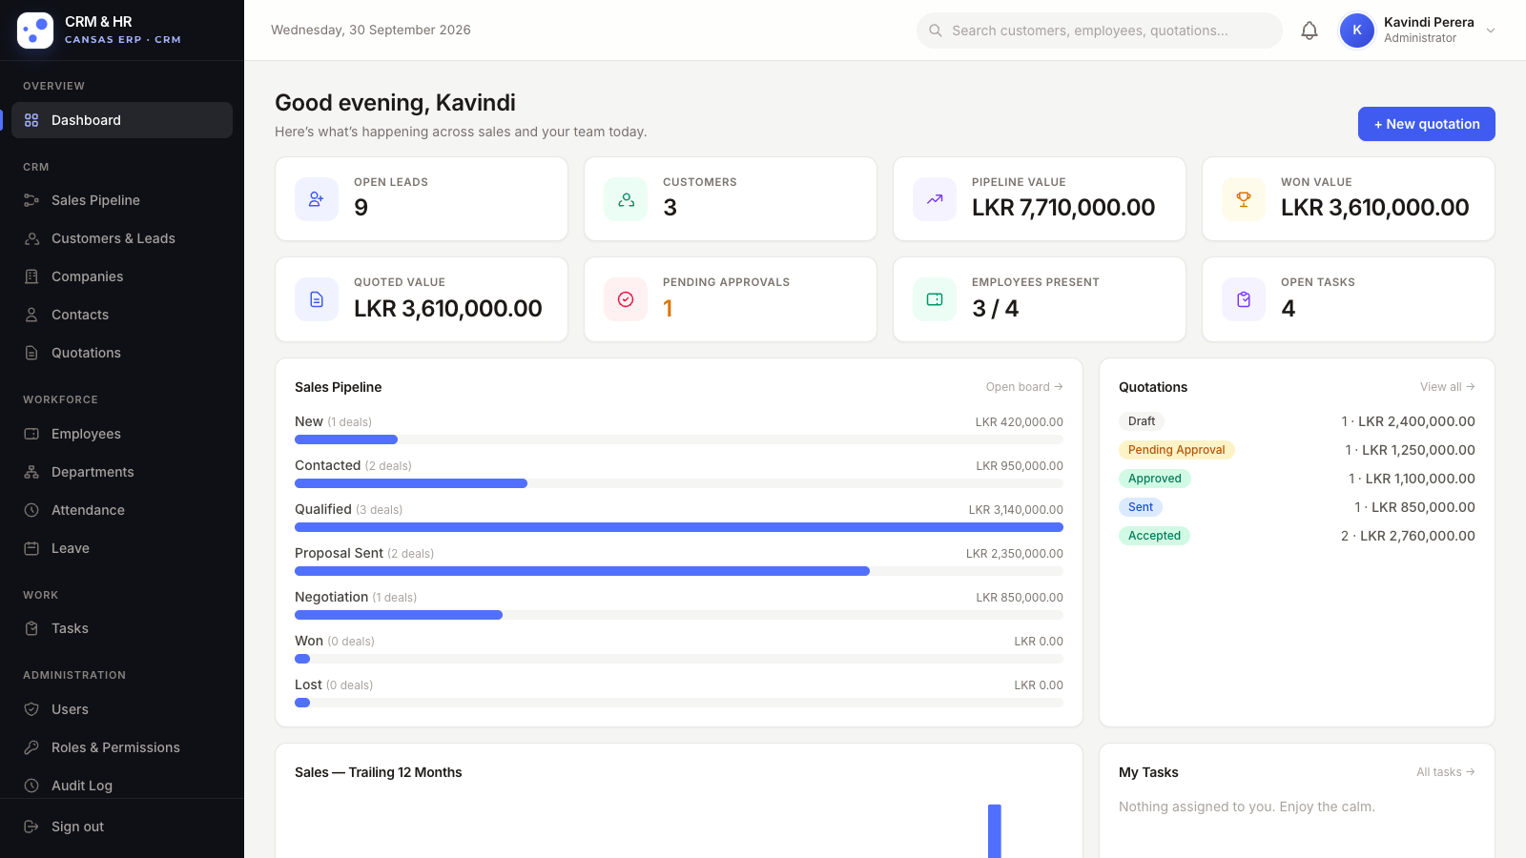The width and height of the screenshot is (1526, 858).
Task: Click View all quotations link
Action: (x=1448, y=387)
